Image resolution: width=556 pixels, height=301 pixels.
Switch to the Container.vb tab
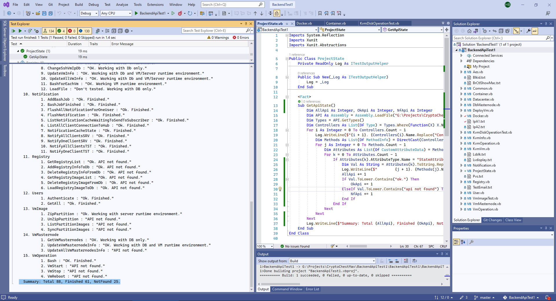coord(336,23)
